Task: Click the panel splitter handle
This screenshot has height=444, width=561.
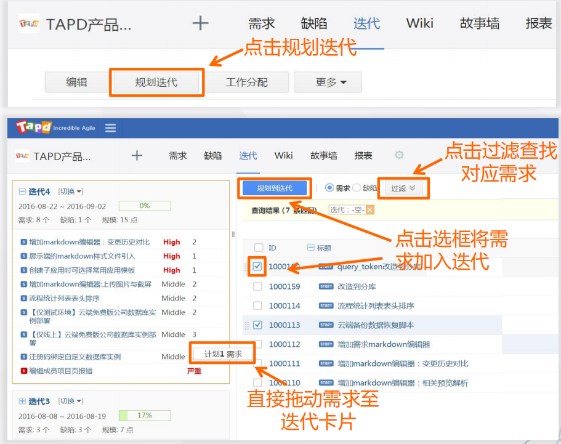Action: click(x=233, y=235)
